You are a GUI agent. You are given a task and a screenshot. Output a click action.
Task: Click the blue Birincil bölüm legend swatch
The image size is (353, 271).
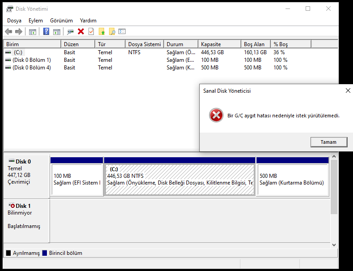tap(45, 253)
